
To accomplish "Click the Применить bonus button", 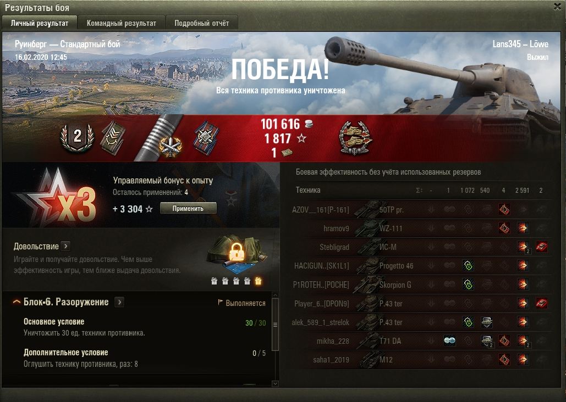I will (x=188, y=208).
